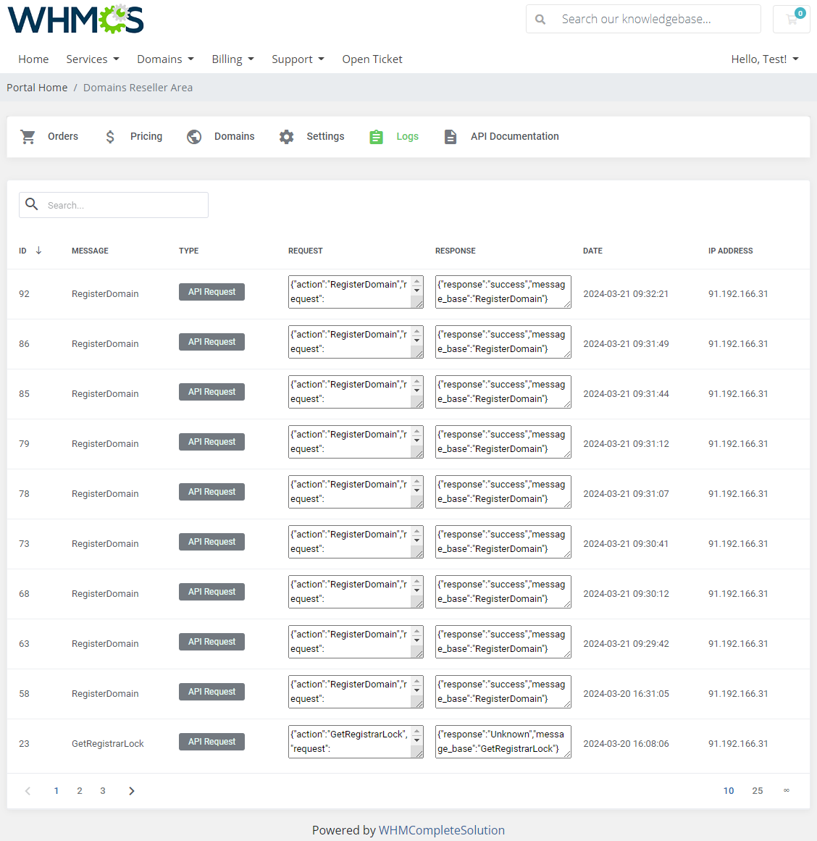The image size is (817, 841).
Task: Select the green Logs clipboard icon
Action: 376,136
